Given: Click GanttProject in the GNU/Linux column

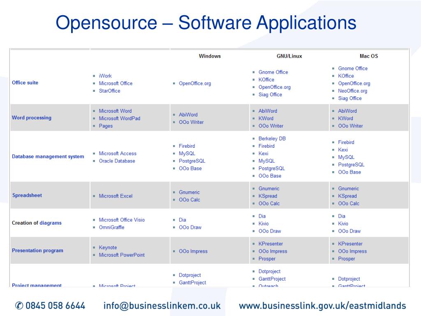Looking at the screenshot, I should [x=272, y=279].
